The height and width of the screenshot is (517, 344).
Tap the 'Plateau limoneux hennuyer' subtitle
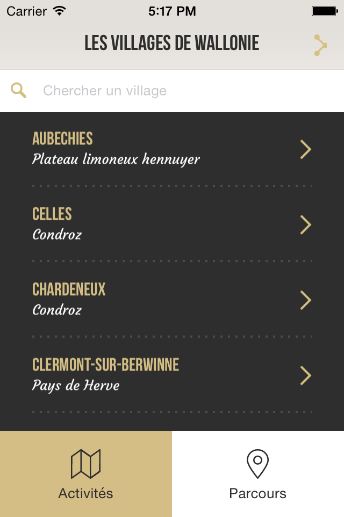[116, 159]
